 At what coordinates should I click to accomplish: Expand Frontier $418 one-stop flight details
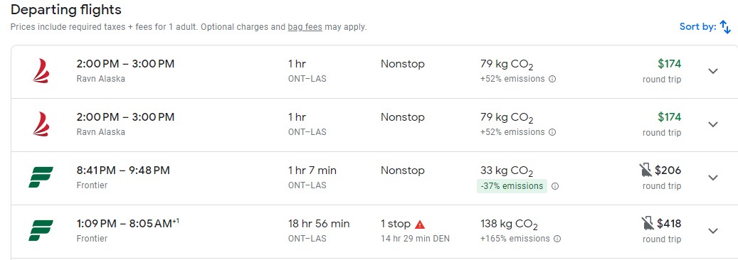click(713, 231)
